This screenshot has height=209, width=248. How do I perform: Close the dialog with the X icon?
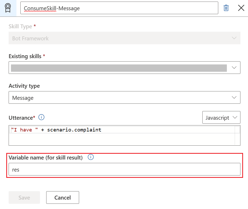click(241, 8)
